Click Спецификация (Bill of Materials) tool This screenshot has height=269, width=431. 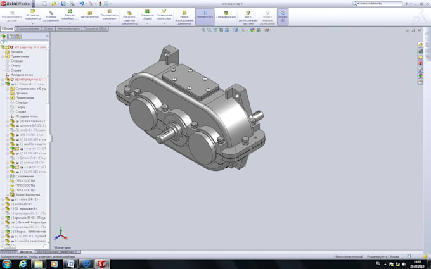click(x=226, y=15)
